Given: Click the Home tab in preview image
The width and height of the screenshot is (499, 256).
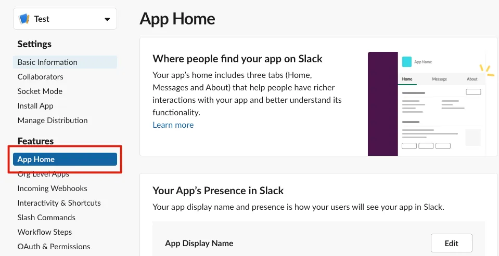Looking at the screenshot, I should point(407,79).
